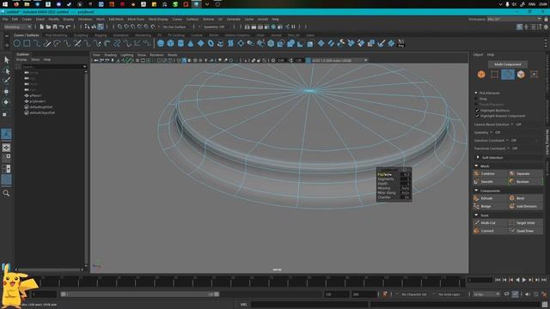Select the NURBS square shelf icon
The width and height of the screenshot is (550, 309).
[x=27, y=44]
